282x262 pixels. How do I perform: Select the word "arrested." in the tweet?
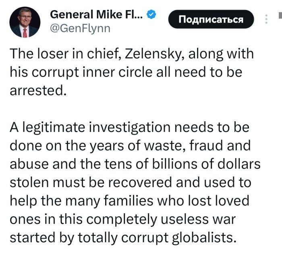tap(37, 89)
